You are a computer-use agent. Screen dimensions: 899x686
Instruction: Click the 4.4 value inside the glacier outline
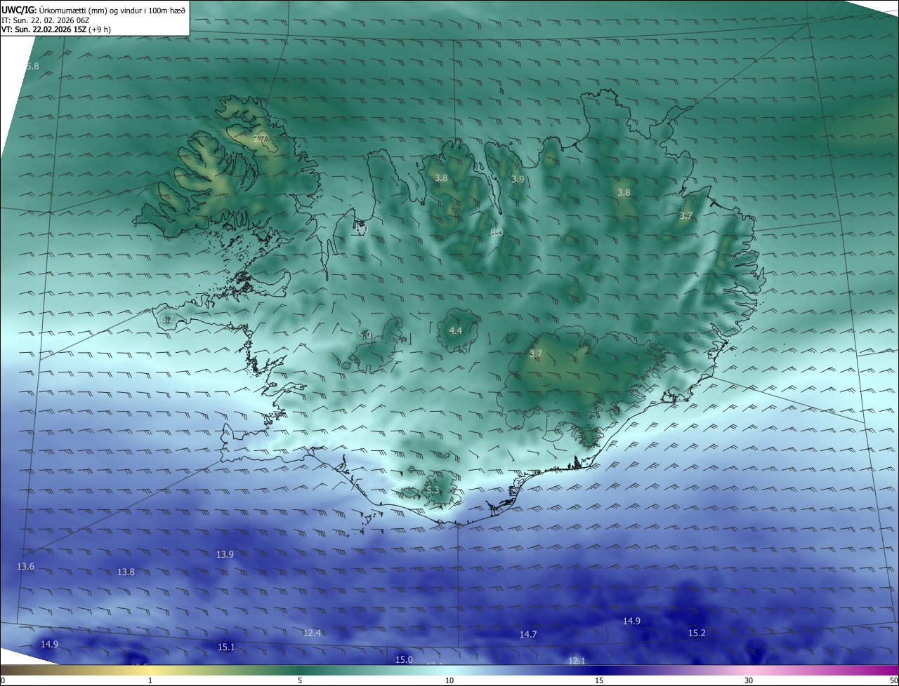(x=455, y=330)
